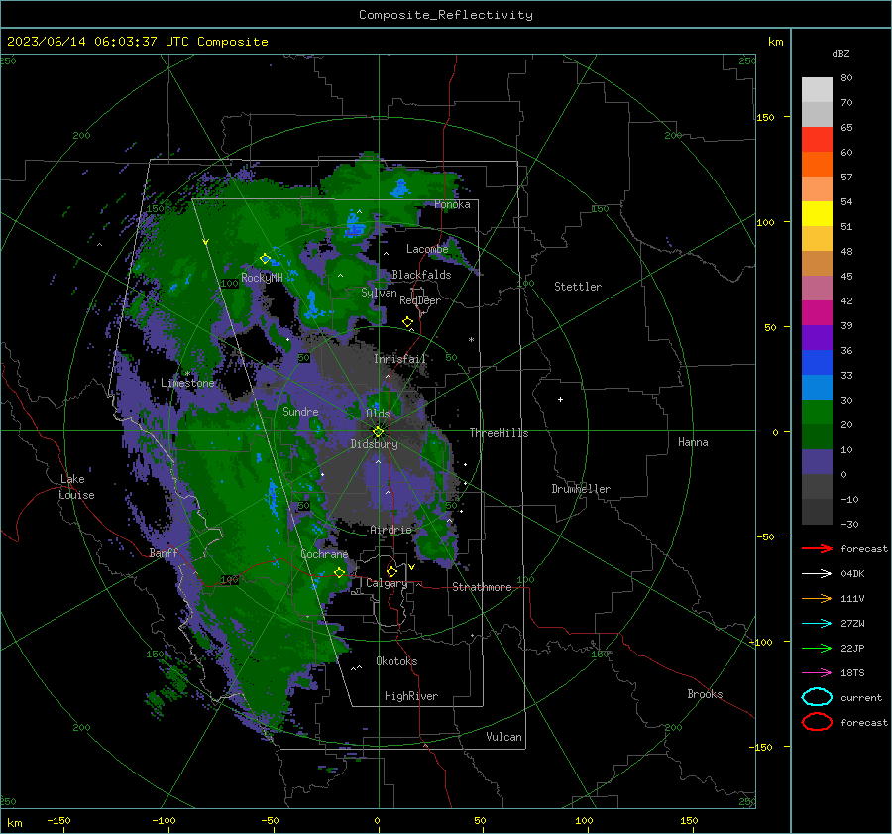Click the green 22JP arrow icon
Screen dimensions: 892x834
[817, 648]
